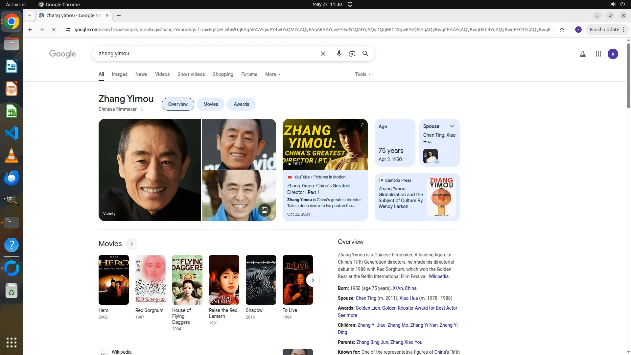This screenshot has width=631, height=355.
Task: Open the image gallery icon on photos
Action: pyautogui.click(x=264, y=210)
